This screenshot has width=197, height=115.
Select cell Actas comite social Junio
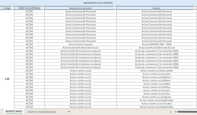click(x=157, y=90)
